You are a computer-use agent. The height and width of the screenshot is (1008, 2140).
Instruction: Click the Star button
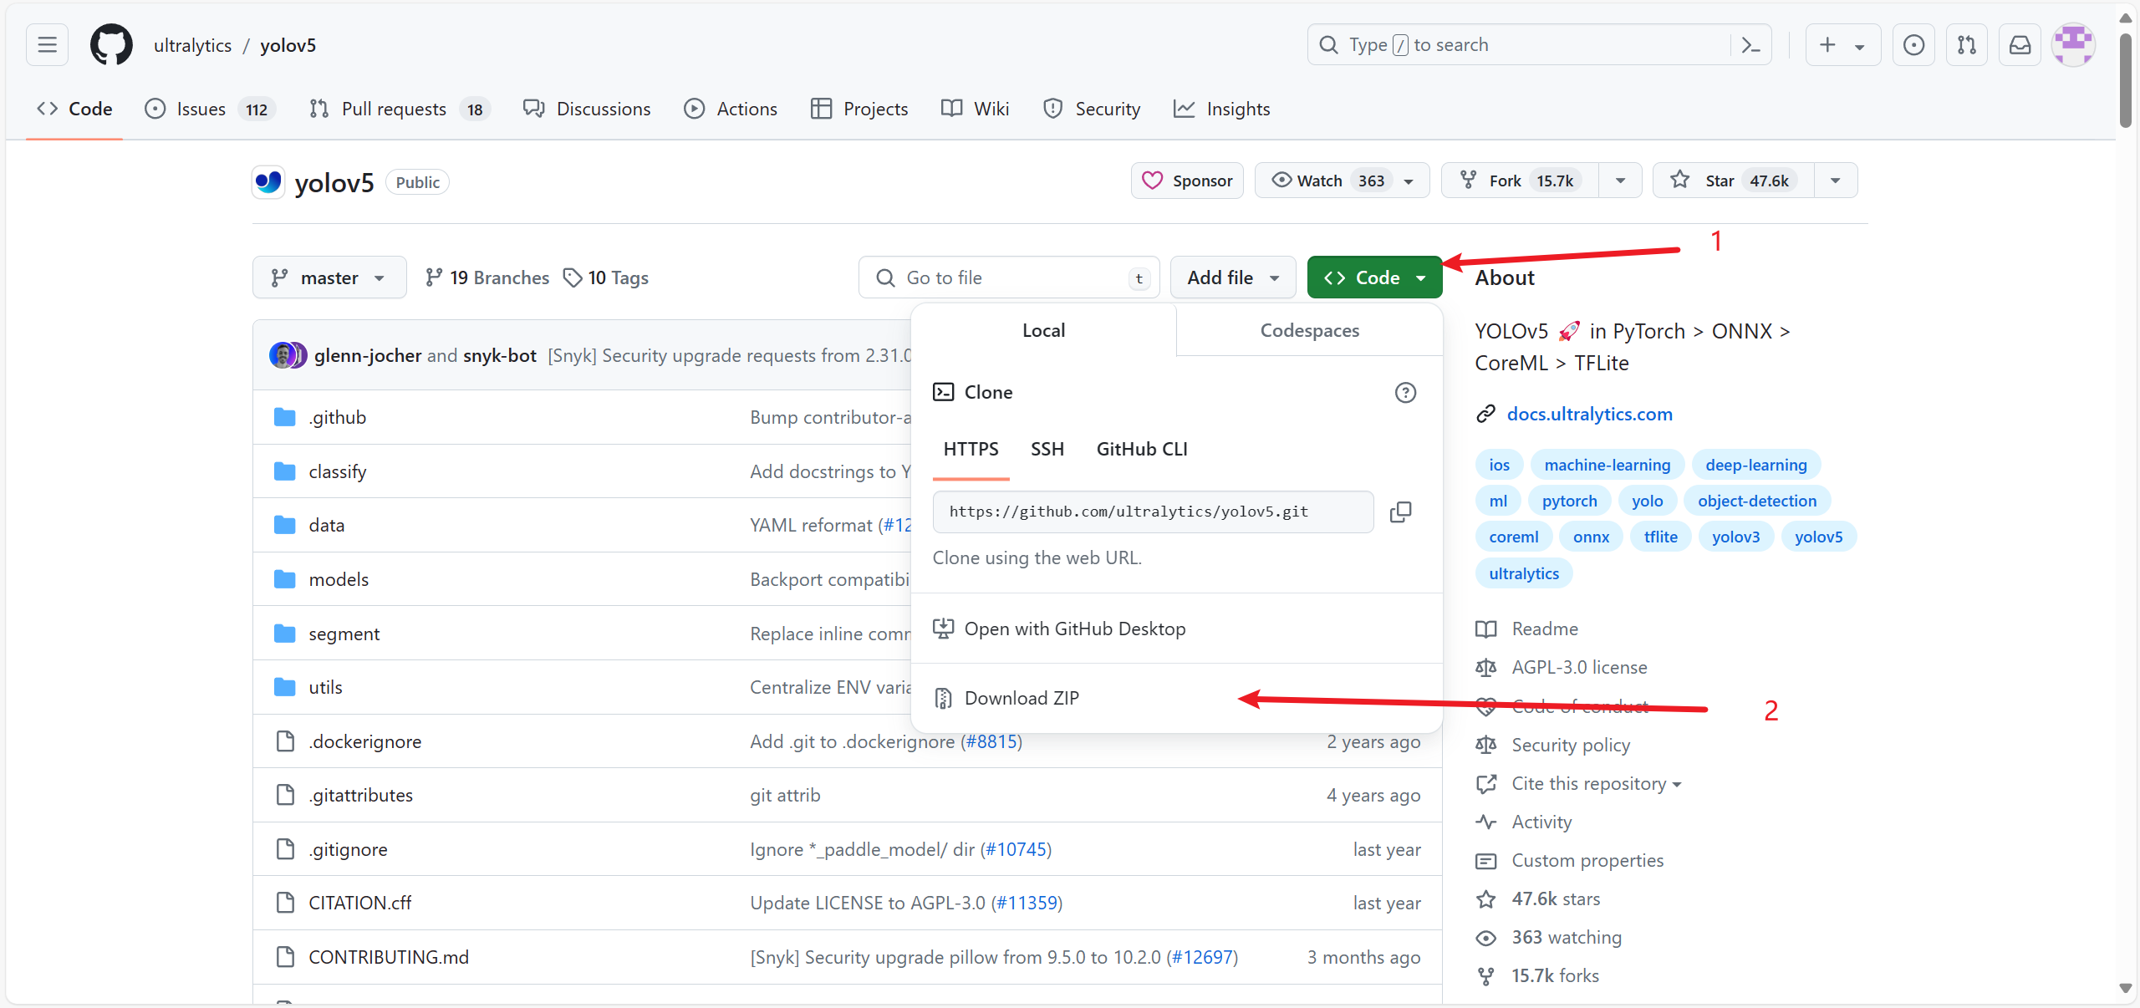tap(1734, 181)
